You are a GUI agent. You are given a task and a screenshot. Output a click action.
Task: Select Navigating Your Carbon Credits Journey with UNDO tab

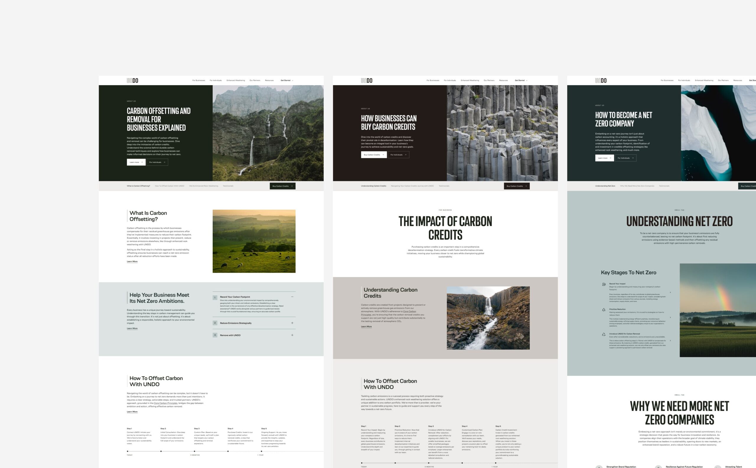412,186
